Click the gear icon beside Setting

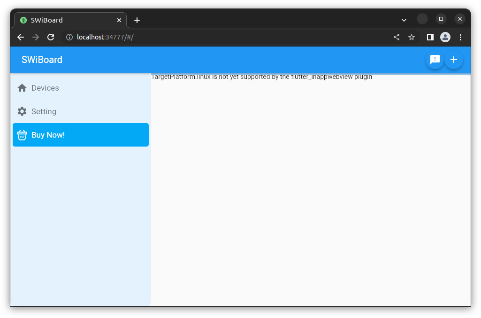pos(22,111)
